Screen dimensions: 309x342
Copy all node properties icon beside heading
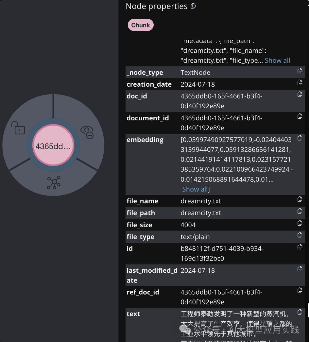coord(193,6)
